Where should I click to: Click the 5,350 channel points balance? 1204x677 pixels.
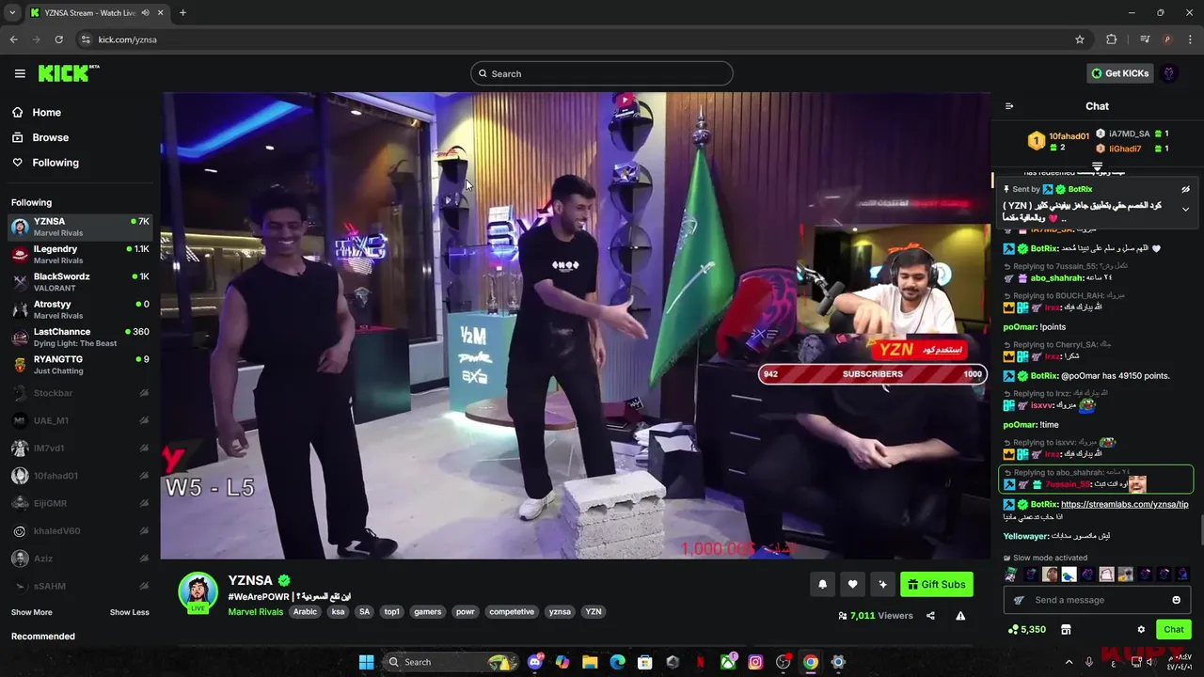(x=1026, y=629)
